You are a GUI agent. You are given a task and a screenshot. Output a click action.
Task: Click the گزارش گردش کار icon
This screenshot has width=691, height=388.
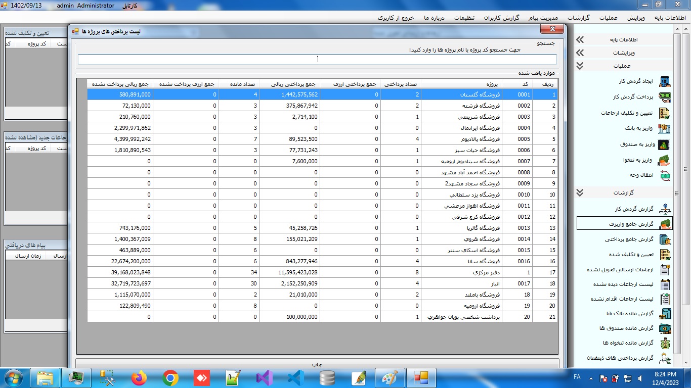pyautogui.click(x=664, y=209)
